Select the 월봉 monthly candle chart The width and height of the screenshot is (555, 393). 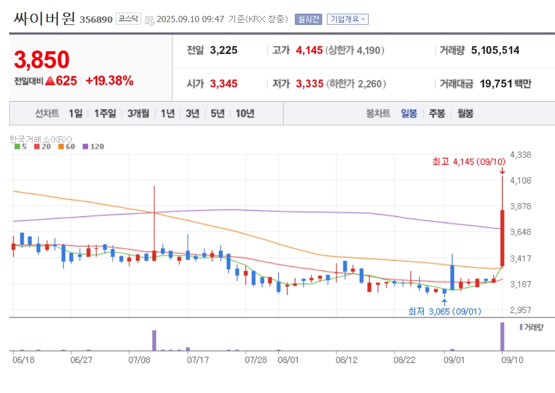(465, 114)
